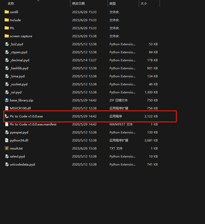
Task: Select the _hashlib.pyd file name
Action: click(19, 68)
